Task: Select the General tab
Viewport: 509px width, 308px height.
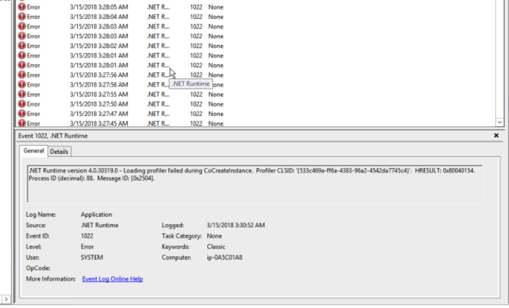Action: pyautogui.click(x=33, y=151)
